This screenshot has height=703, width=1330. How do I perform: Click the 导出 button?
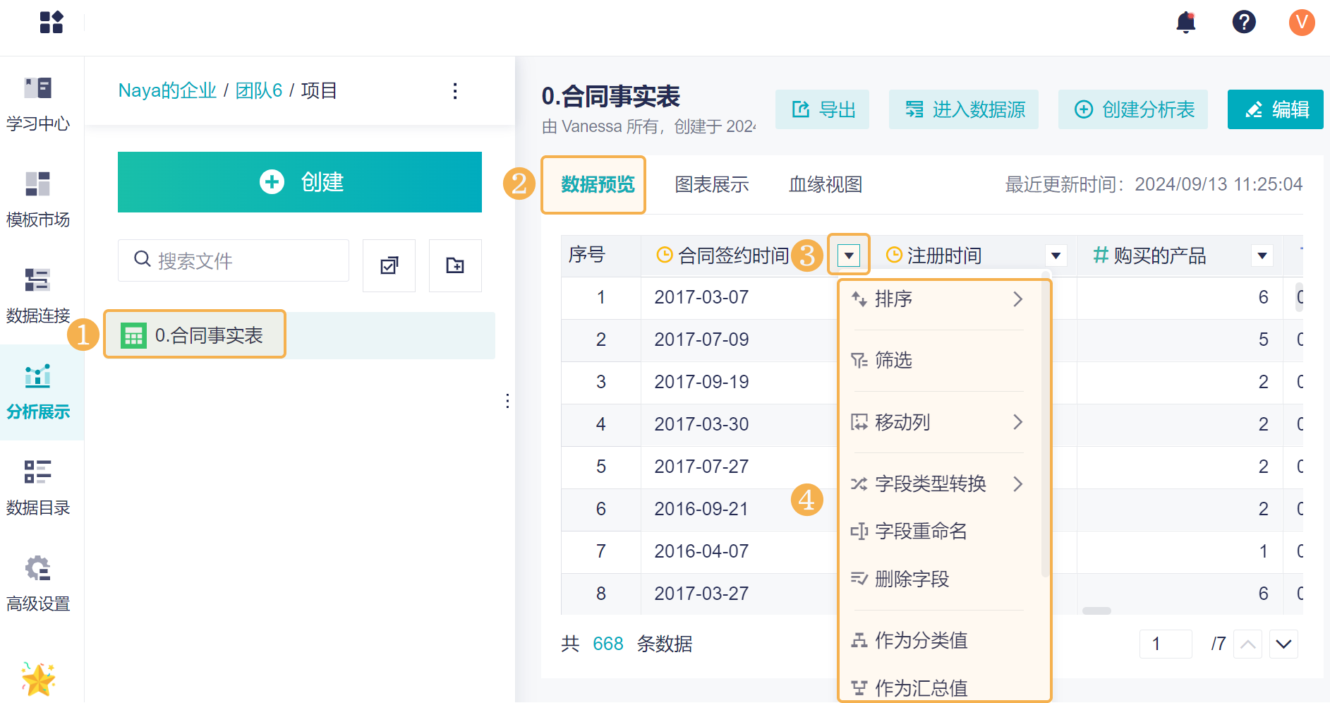(x=822, y=109)
